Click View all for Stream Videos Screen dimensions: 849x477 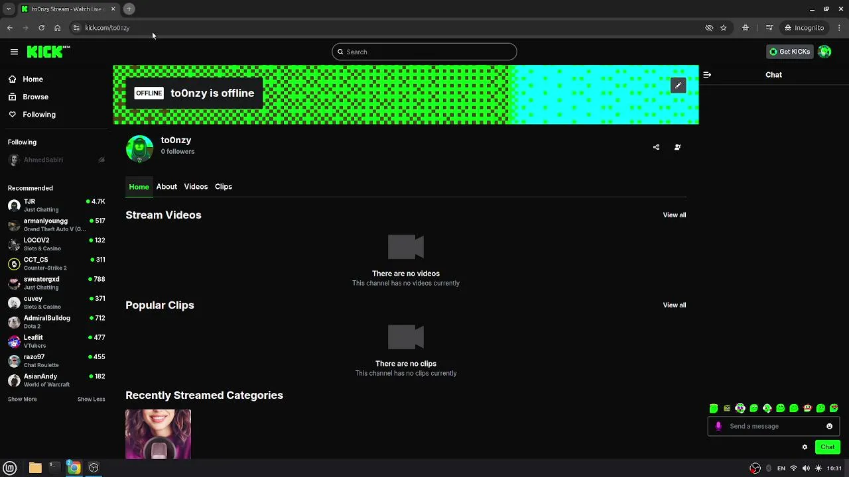(674, 215)
